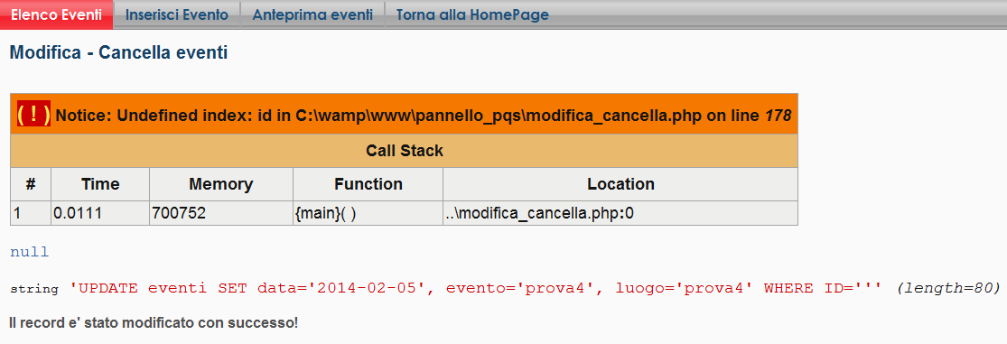Click the {main}( ) function cell
This screenshot has width=1007, height=344.
[x=368, y=213]
